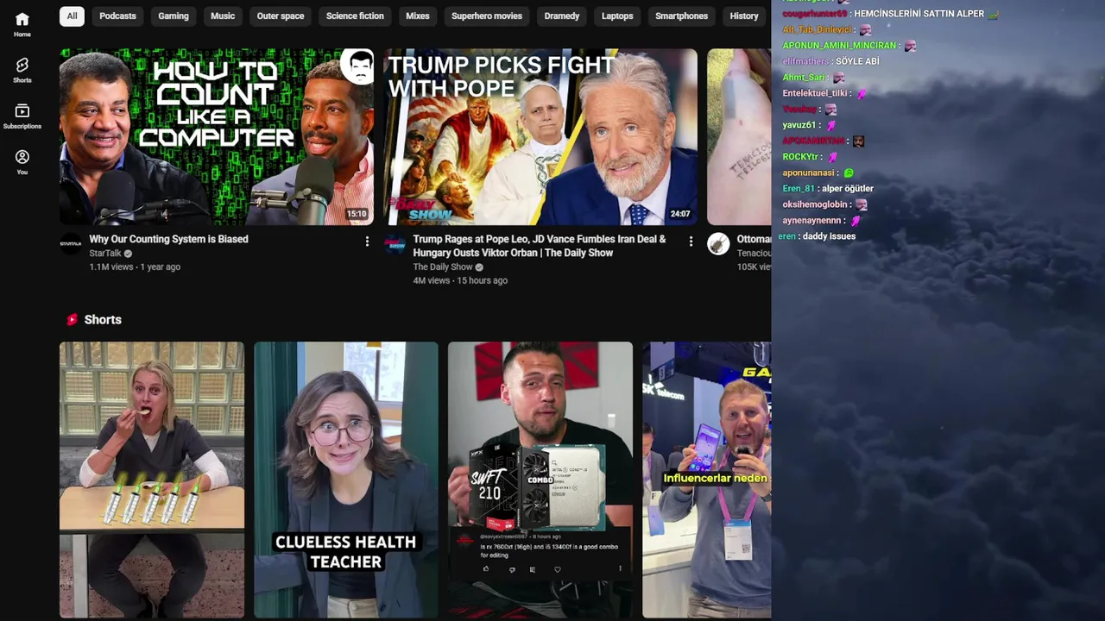Screen dimensions: 1105x621
Task: Select the All filter chip
Action: [x=72, y=16]
